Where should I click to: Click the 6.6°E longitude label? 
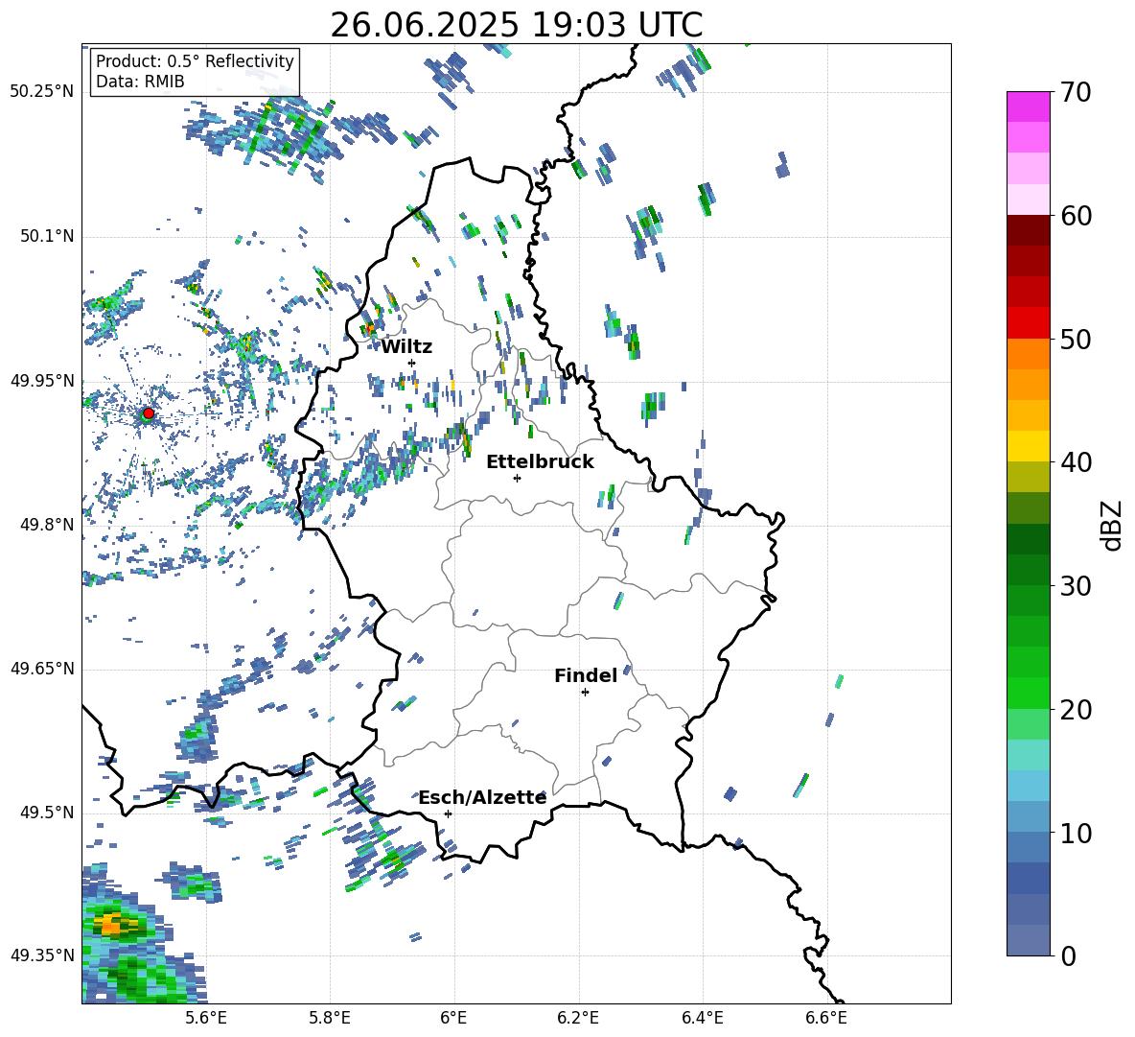[x=826, y=1018]
